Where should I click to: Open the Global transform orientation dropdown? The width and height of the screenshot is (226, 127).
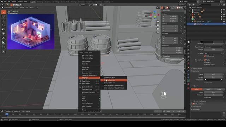tap(83, 5)
